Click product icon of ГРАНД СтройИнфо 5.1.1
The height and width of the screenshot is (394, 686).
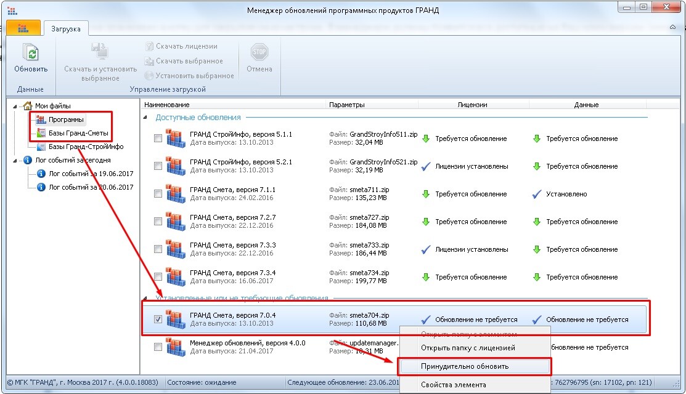(x=176, y=139)
